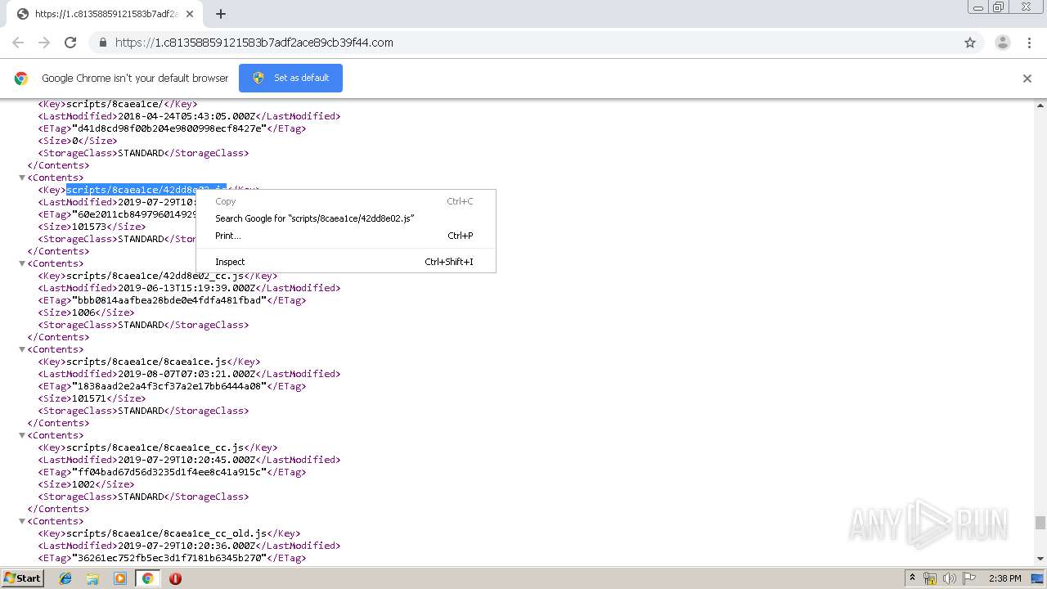1047x589 pixels.
Task: Click the browser forward arrow
Action: [44, 43]
